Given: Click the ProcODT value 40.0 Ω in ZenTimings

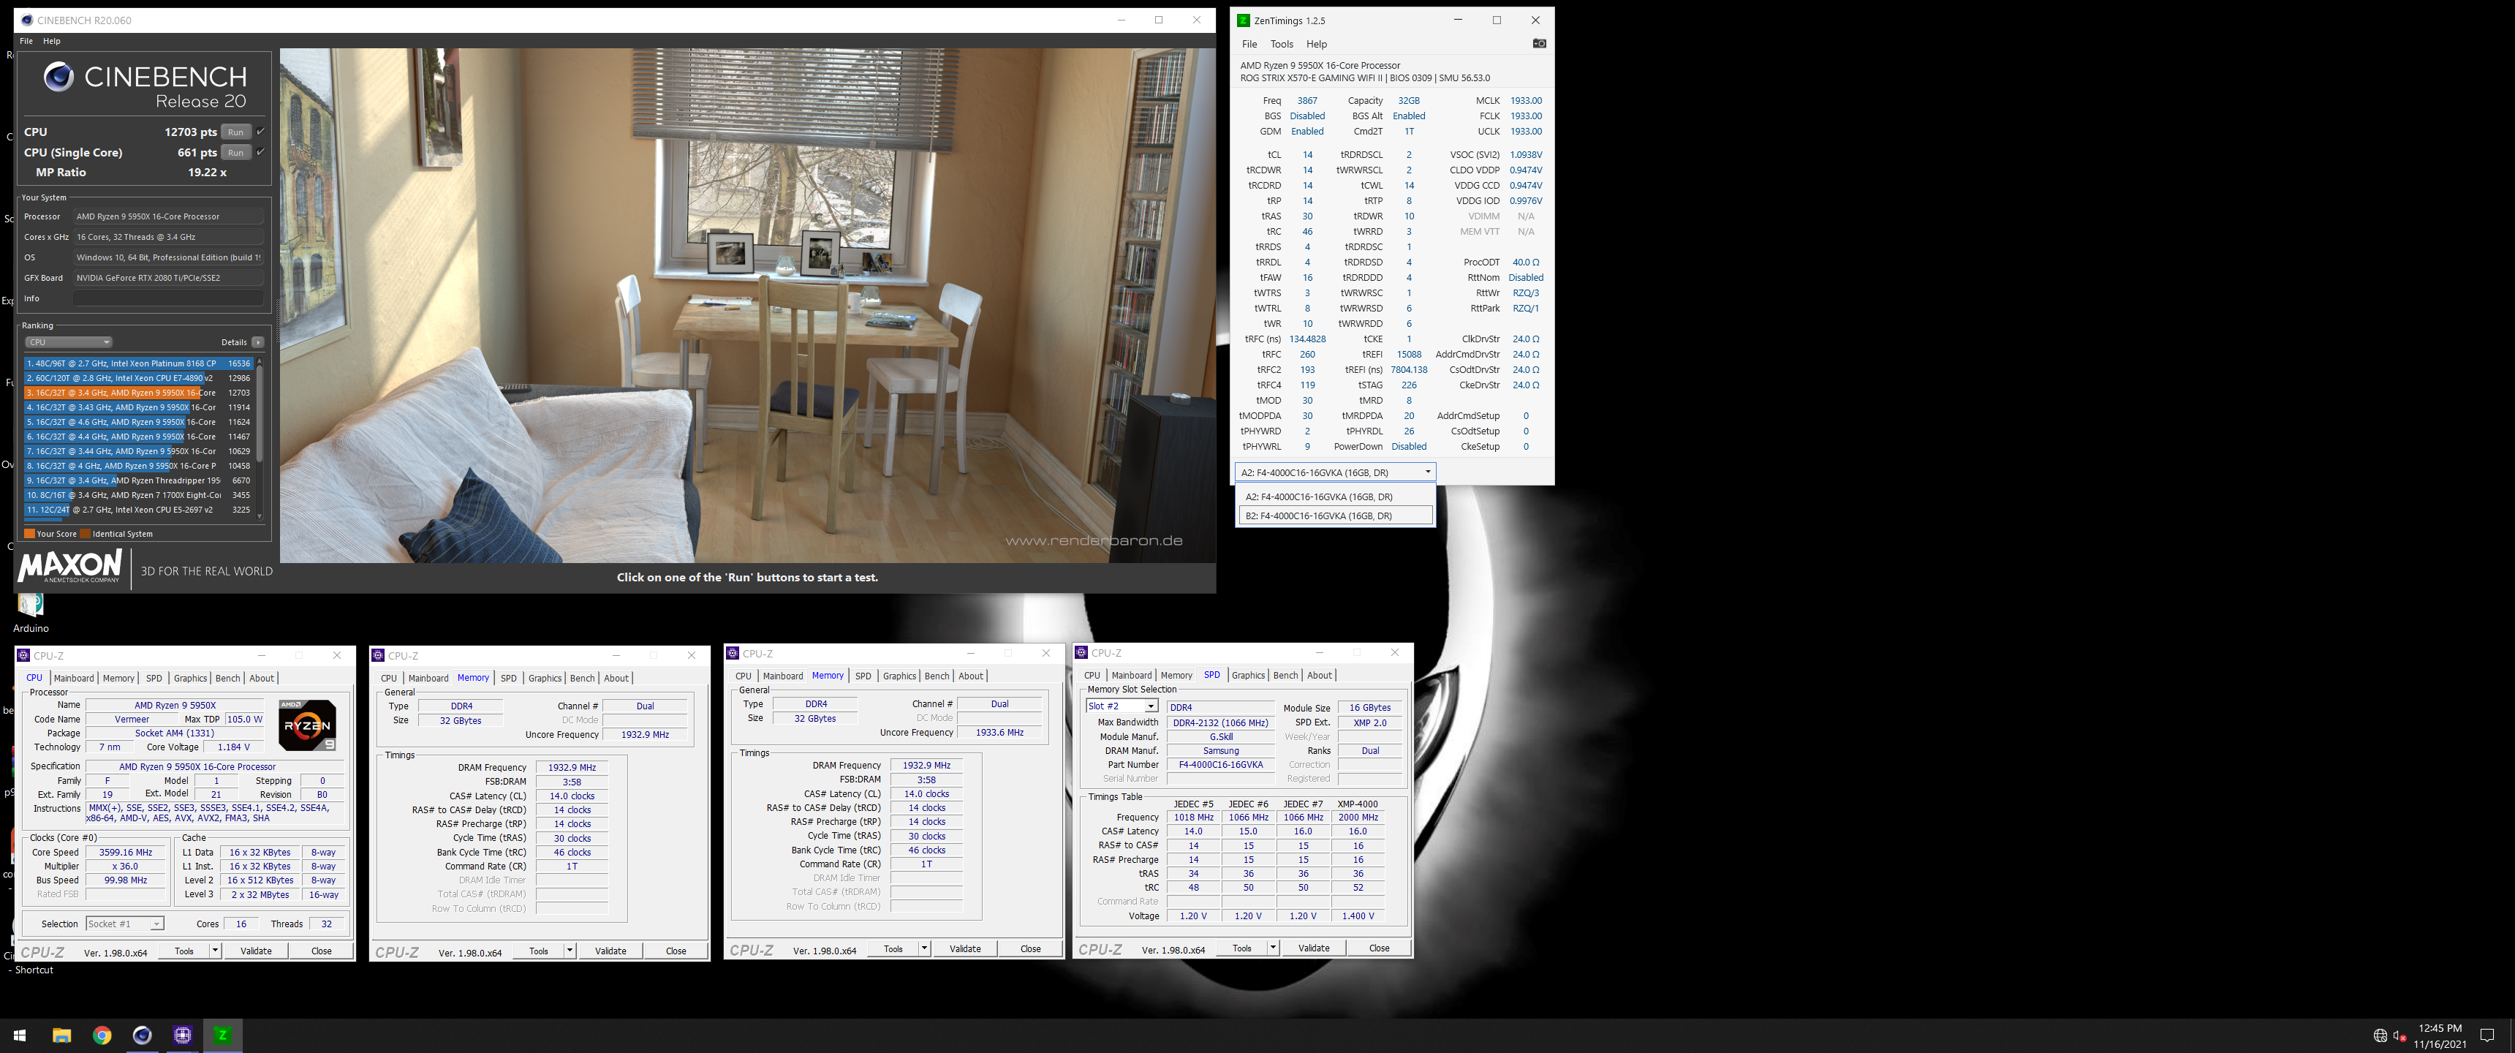Looking at the screenshot, I should tap(1525, 262).
